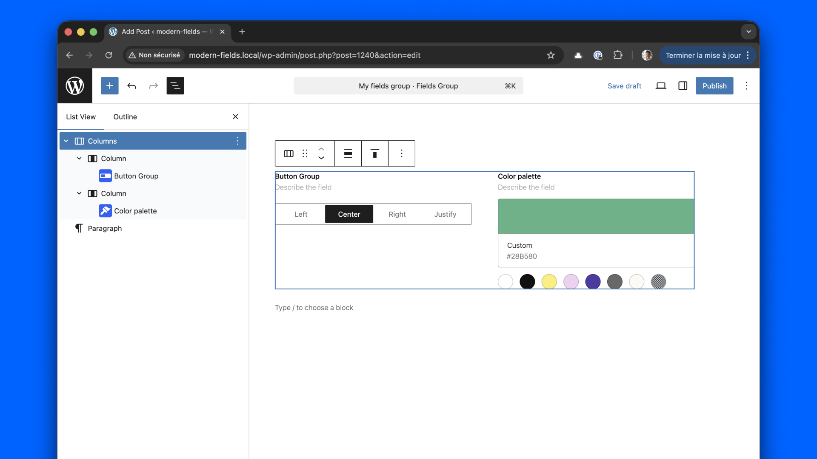Open the laptop preview view icon
The height and width of the screenshot is (459, 817).
tap(660, 86)
